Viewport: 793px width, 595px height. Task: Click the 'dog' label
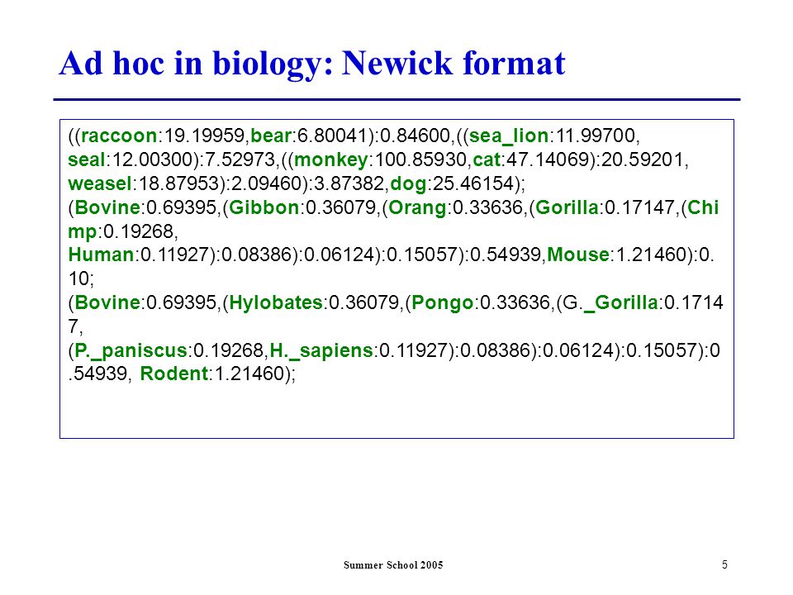tap(409, 184)
